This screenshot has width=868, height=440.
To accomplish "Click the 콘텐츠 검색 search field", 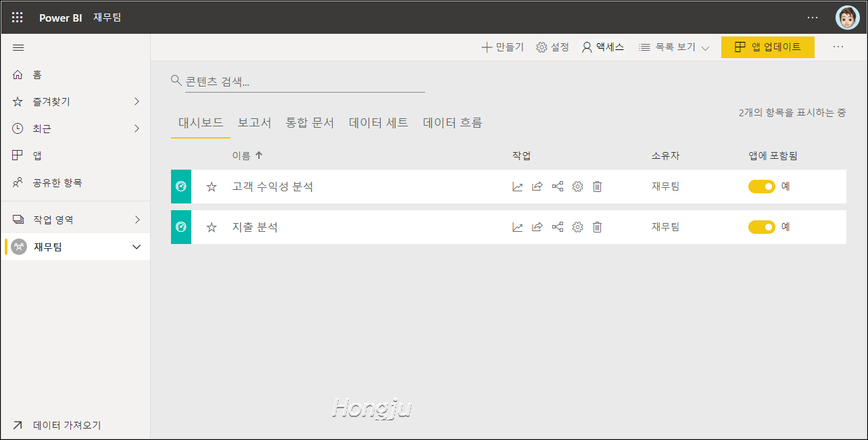I will 305,81.
